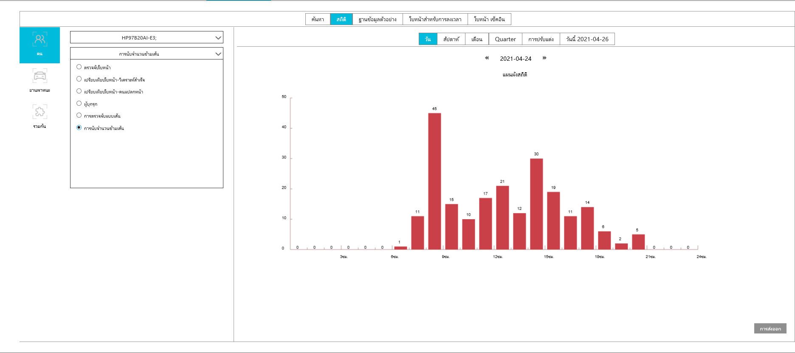Click the tallest chart bar labeled 45
The height and width of the screenshot is (353, 795).
coord(434,181)
